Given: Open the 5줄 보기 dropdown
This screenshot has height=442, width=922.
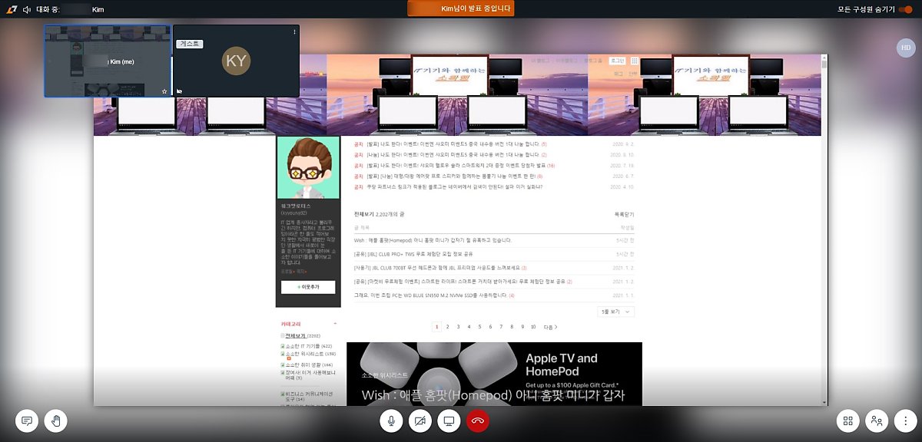Looking at the screenshot, I should [616, 312].
